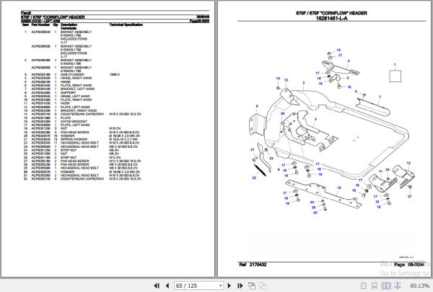Viewport: 433px width, 292px height.
Task: Go to the next page
Action: coord(229,286)
